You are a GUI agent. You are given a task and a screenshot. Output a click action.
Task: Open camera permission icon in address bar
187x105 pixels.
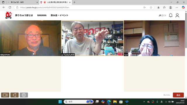coord(144,7)
